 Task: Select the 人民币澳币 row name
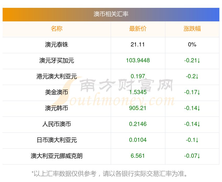click(x=57, y=124)
